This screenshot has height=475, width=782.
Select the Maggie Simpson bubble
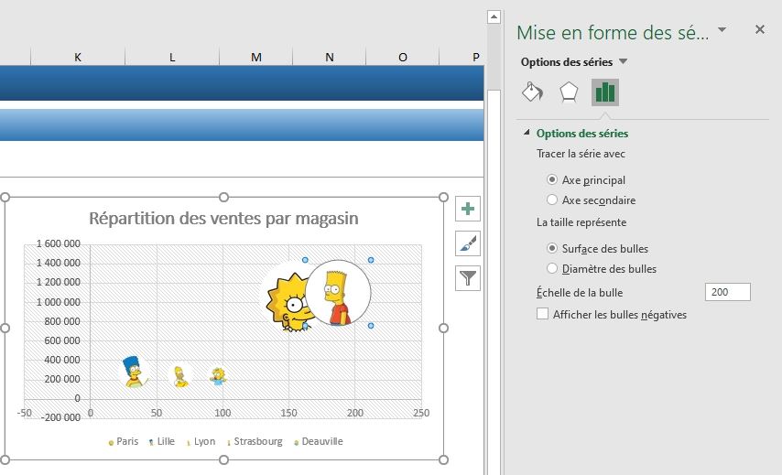[218, 376]
